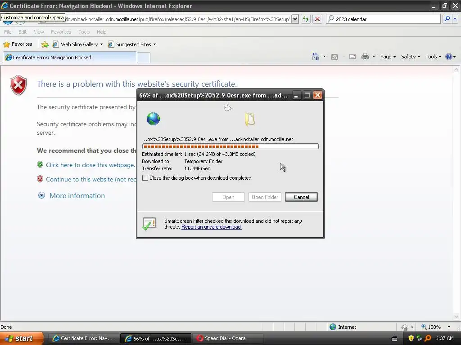
Task: Minimize the download dialog
Action: tap(296, 95)
